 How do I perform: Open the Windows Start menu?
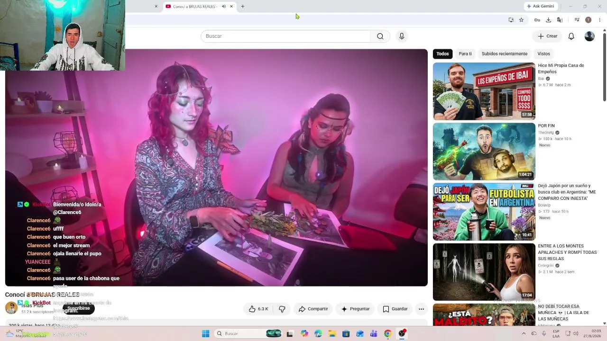pyautogui.click(x=205, y=333)
